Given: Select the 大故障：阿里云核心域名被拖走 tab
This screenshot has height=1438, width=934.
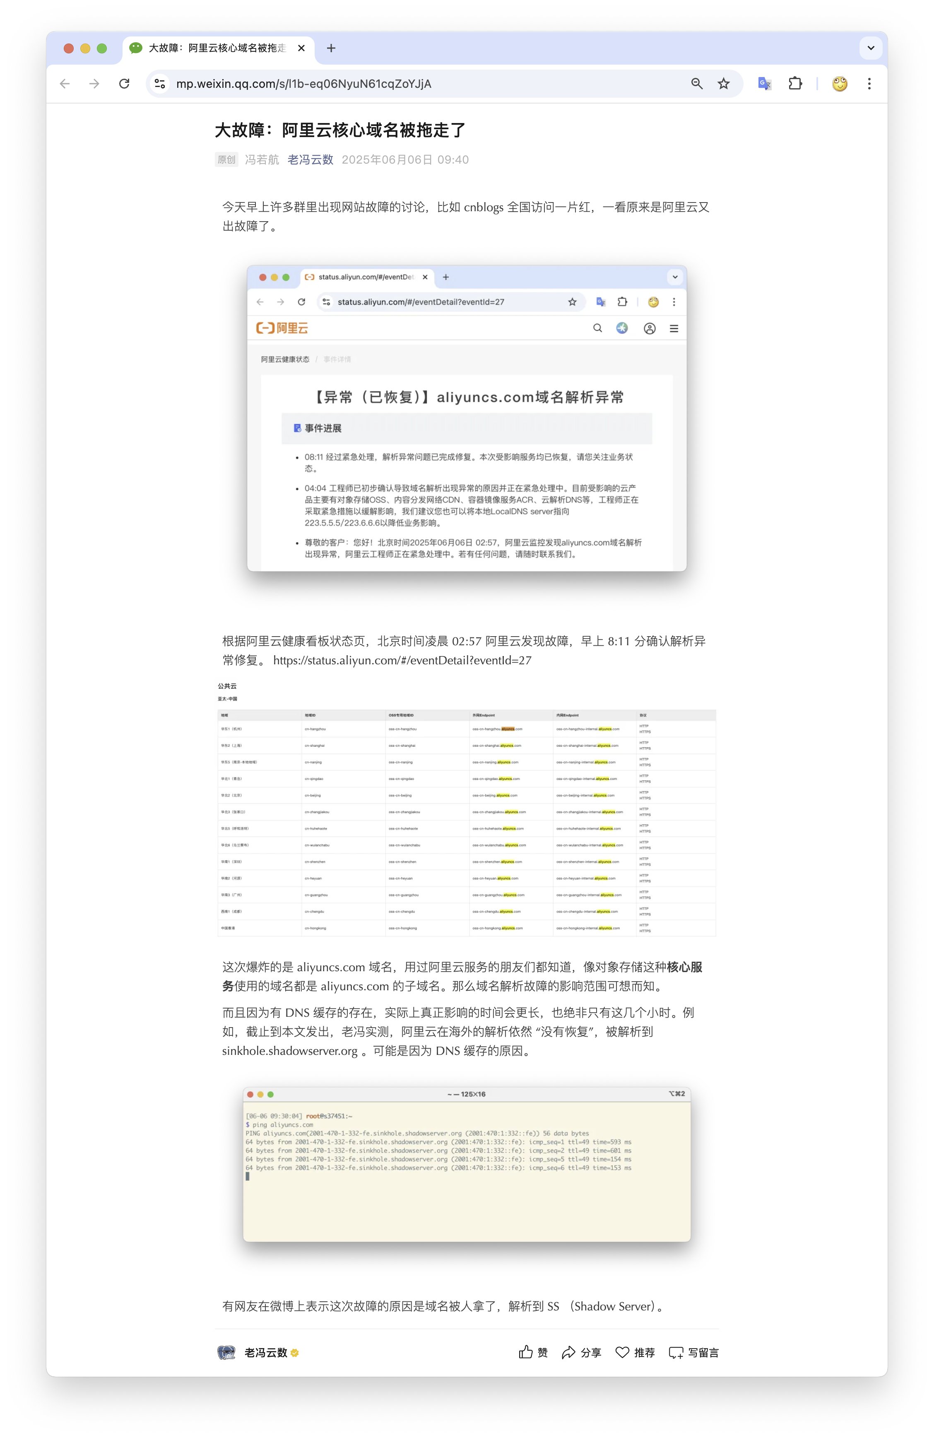Looking at the screenshot, I should tap(218, 48).
